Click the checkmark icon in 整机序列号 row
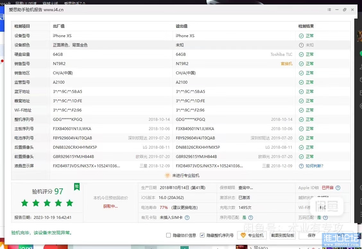Viewport: 362px width, 249px height. pyautogui.click(x=301, y=120)
